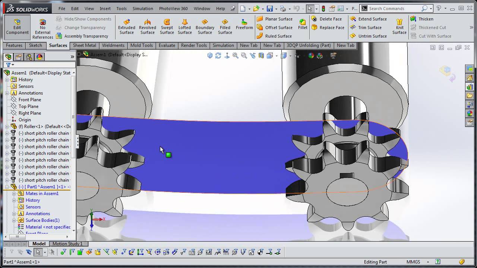This screenshot has width=477, height=268.
Task: Choose the Revolved Surface tool
Action: tap(148, 27)
